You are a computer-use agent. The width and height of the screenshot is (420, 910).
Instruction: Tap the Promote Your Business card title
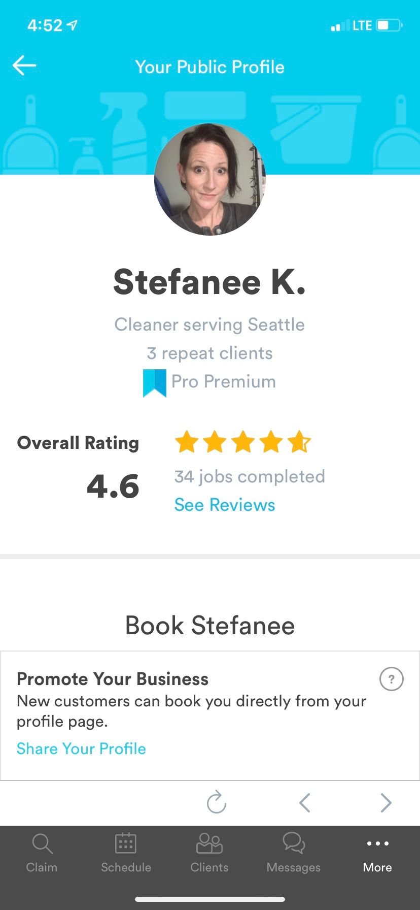[x=113, y=679]
